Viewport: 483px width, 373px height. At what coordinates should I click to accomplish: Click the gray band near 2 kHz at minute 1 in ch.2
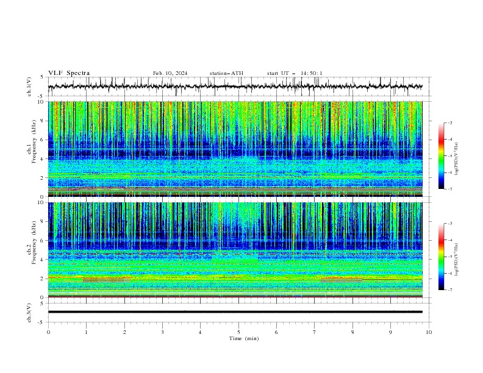106,280
